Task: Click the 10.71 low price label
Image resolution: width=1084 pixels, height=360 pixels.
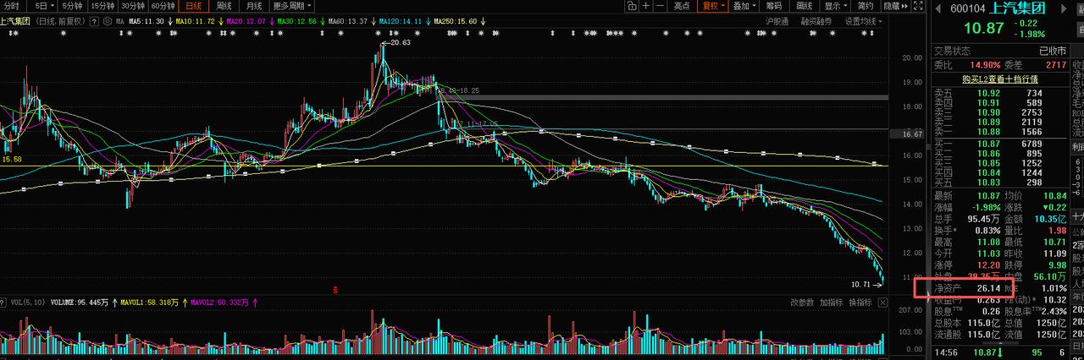Action: click(x=862, y=284)
